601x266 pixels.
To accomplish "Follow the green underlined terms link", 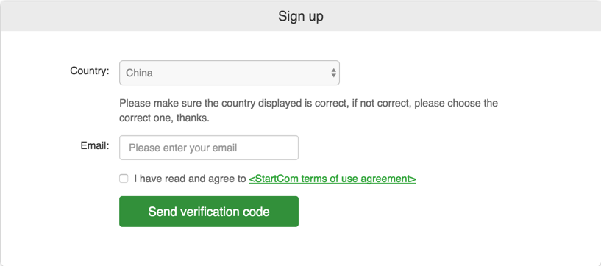I will point(332,179).
